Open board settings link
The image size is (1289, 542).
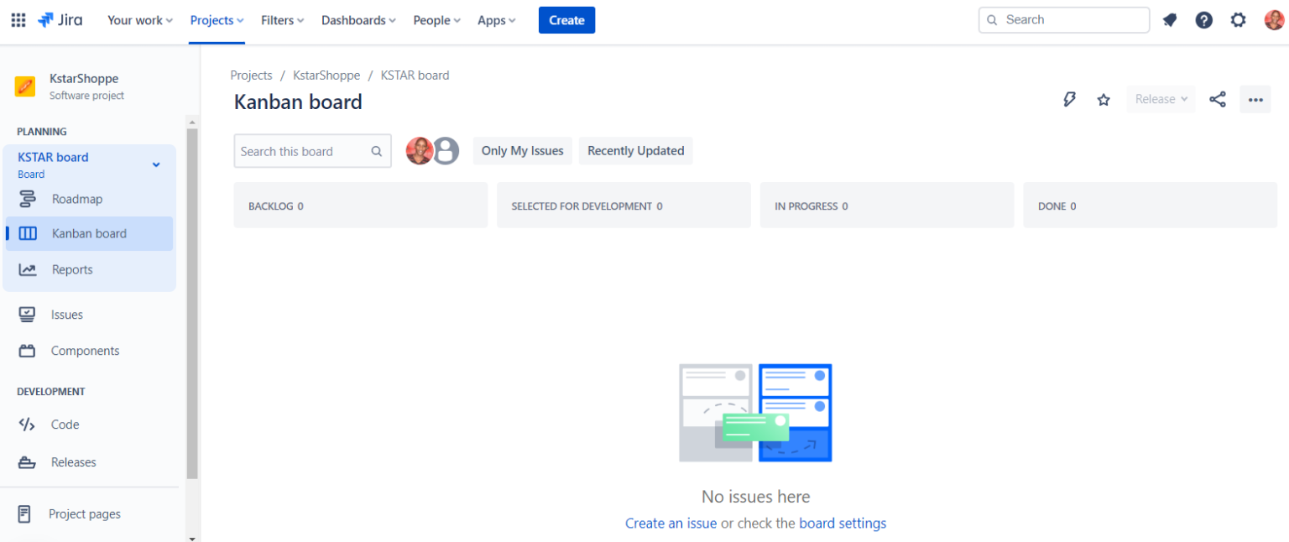(843, 523)
